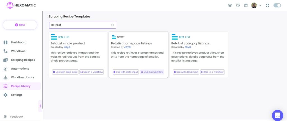Toggle the theme switch in header
This screenshot has width=287, height=121.
[277, 5]
